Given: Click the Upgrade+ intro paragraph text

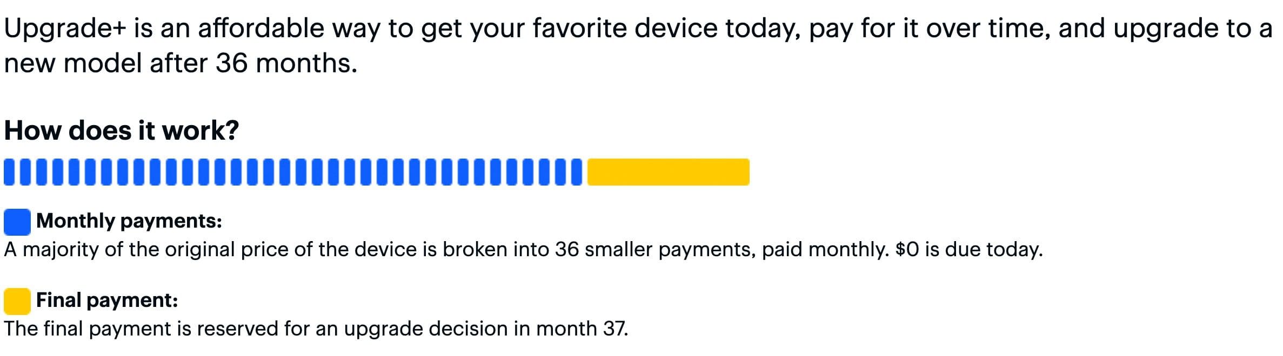Looking at the screenshot, I should (x=638, y=46).
